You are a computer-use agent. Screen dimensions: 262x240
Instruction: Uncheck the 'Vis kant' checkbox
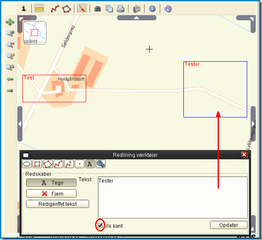pos(100,226)
